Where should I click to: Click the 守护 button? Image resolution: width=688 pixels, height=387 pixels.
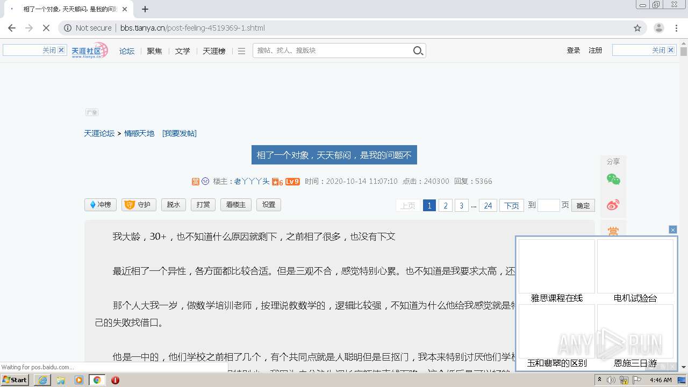tap(139, 205)
